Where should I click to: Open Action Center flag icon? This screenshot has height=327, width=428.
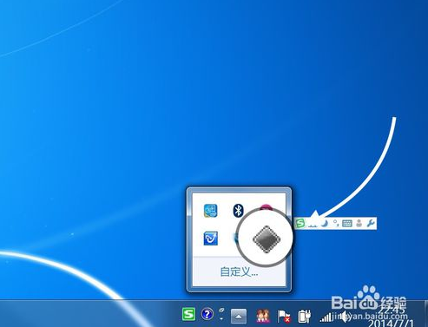pyautogui.click(x=284, y=317)
